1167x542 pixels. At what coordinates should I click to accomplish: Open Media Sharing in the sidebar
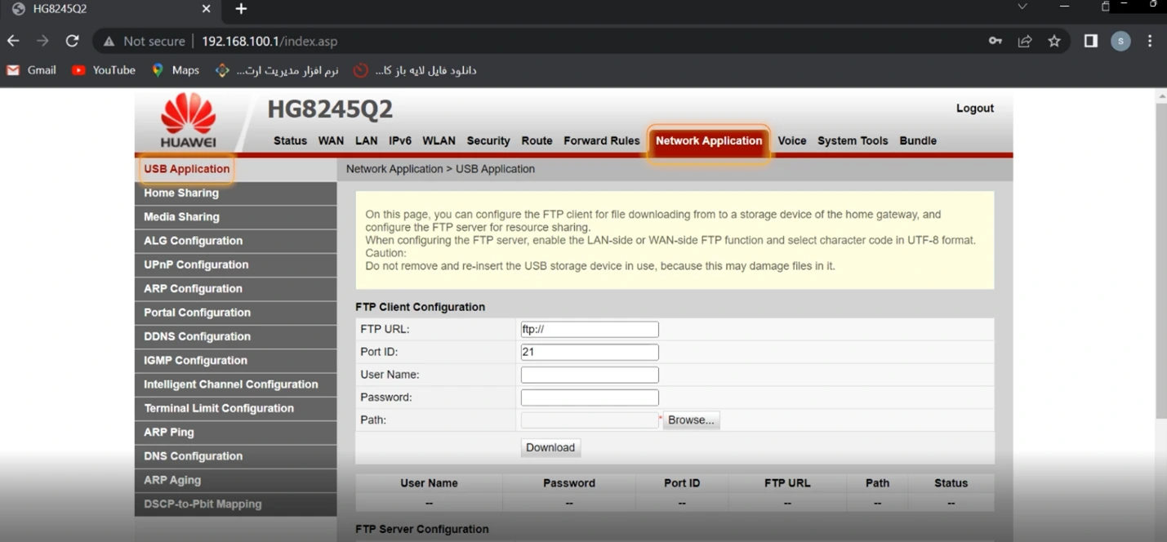click(235, 217)
